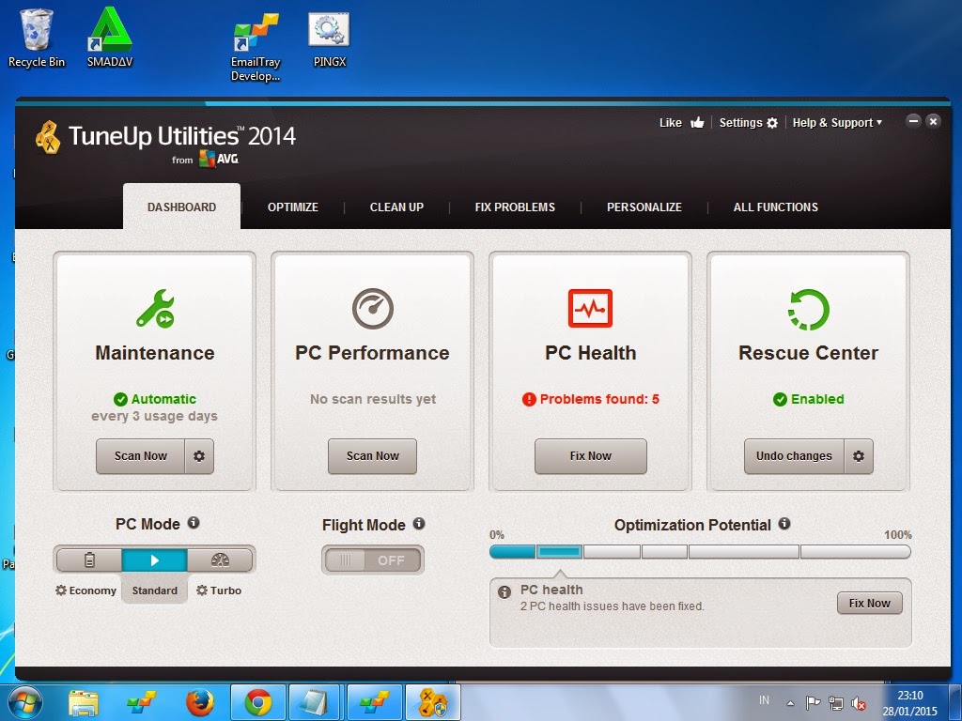Click first filled Optimization Potential segment

[x=513, y=552]
